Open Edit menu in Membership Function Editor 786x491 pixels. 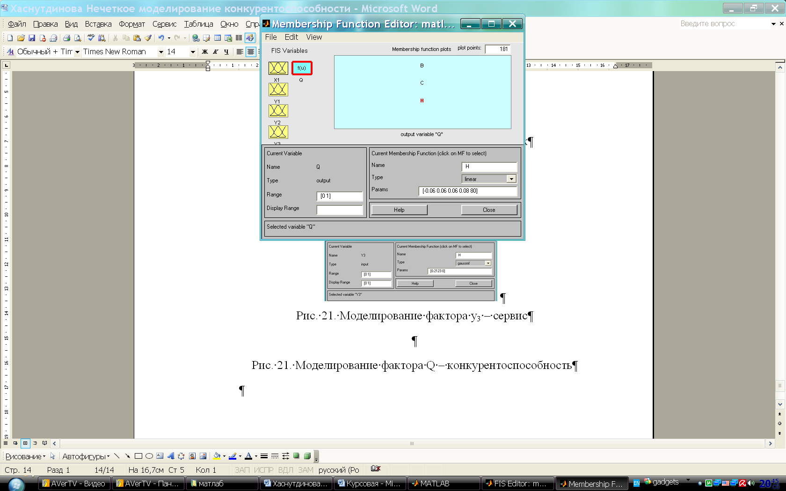point(291,37)
